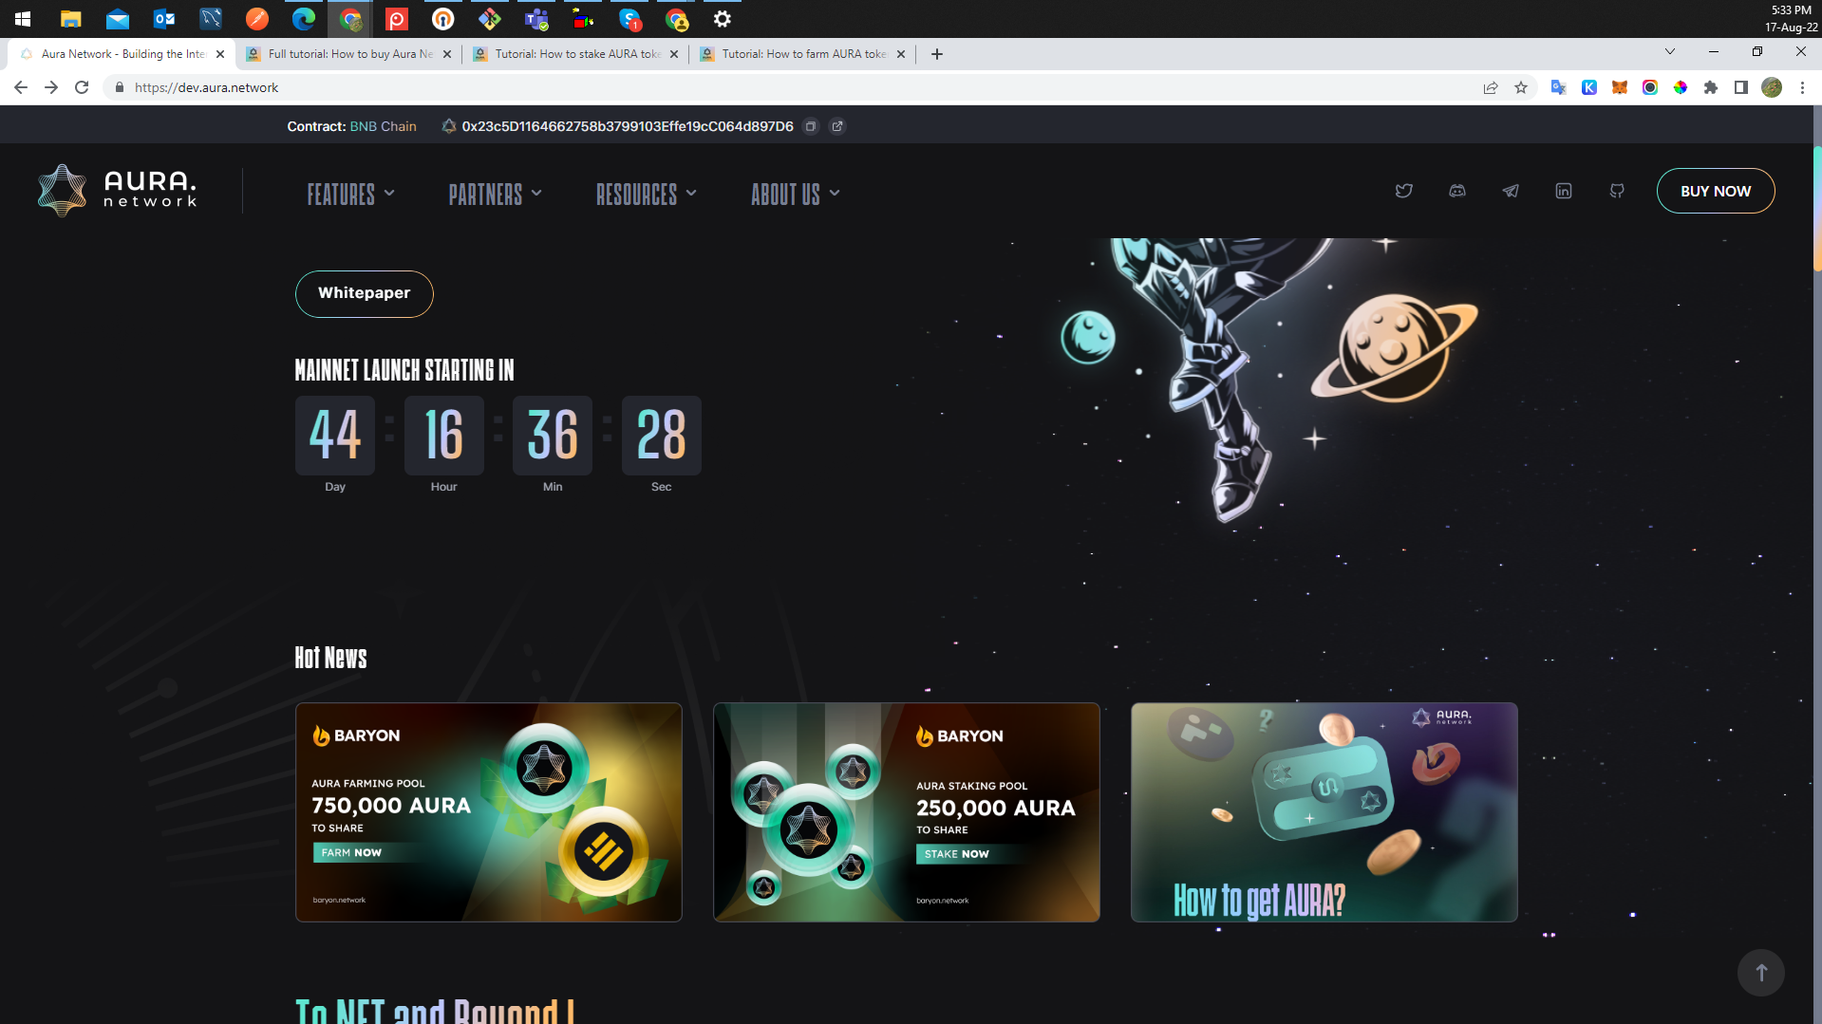1822x1024 pixels.
Task: Open contract in explorer via external link icon
Action: pos(837,126)
